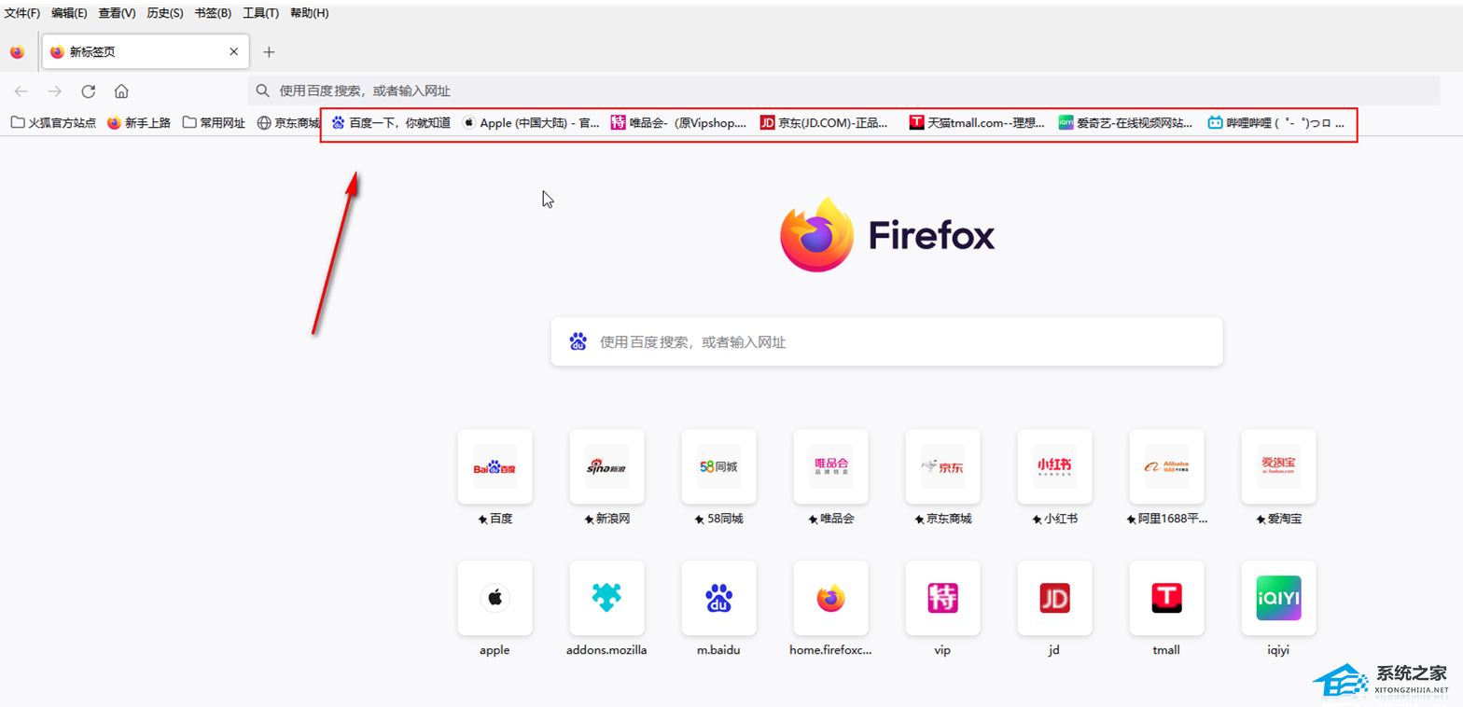Image resolution: width=1463 pixels, height=707 pixels.
Task: Open the 帮助(H) menu
Action: click(x=309, y=13)
